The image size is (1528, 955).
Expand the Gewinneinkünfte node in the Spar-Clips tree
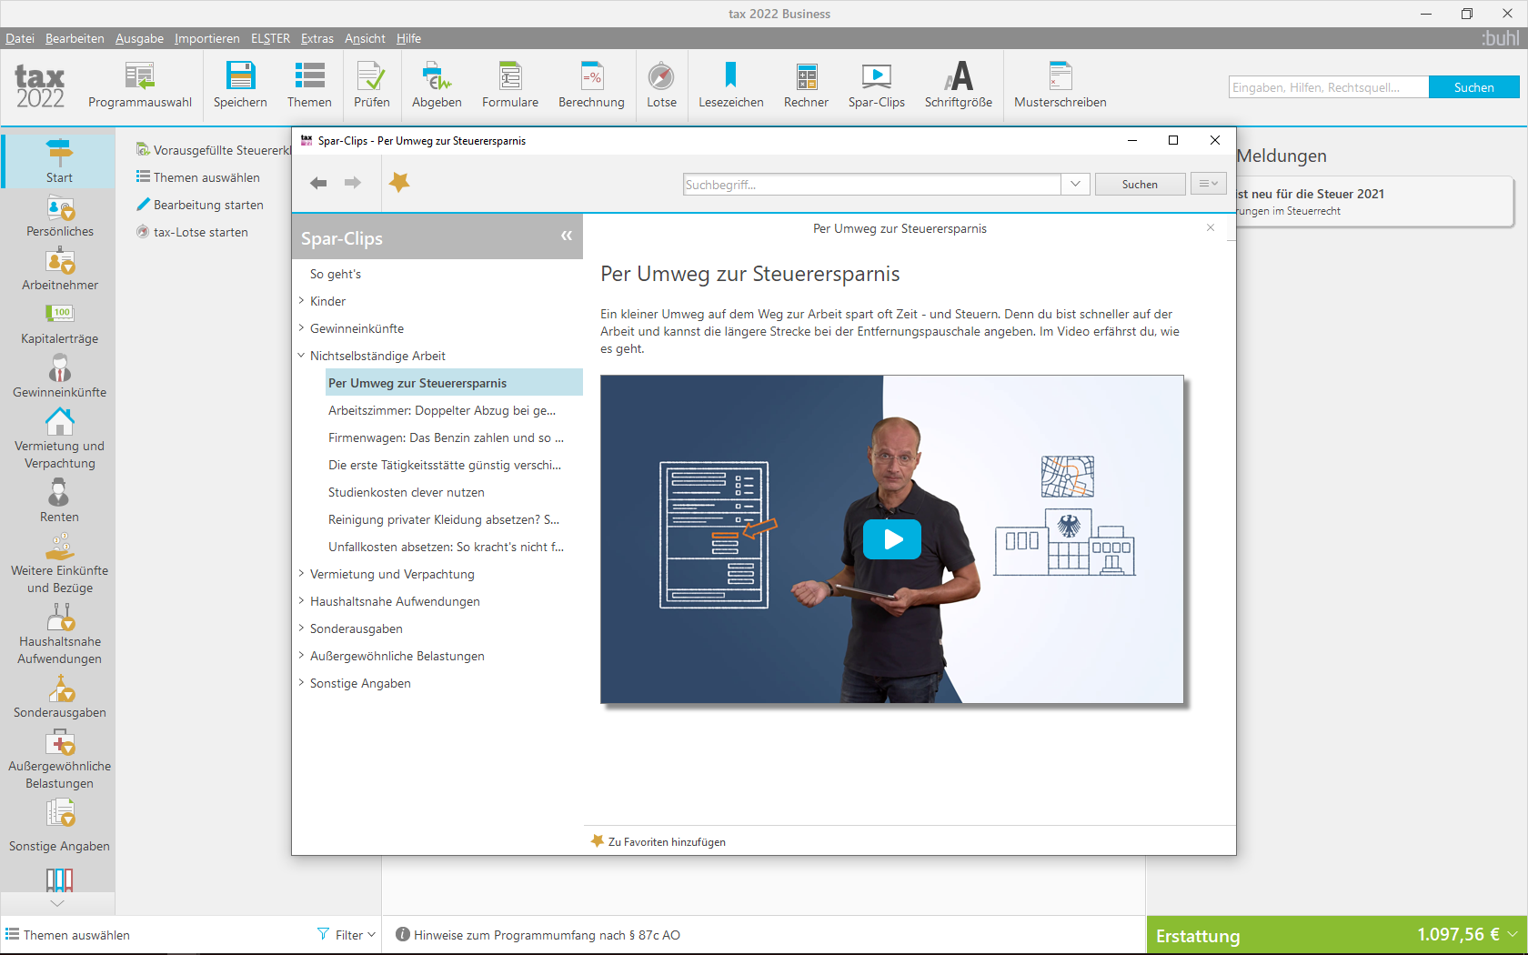(x=301, y=327)
